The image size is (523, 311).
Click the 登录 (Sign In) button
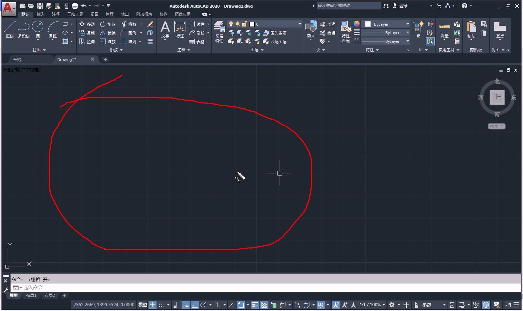pos(400,6)
